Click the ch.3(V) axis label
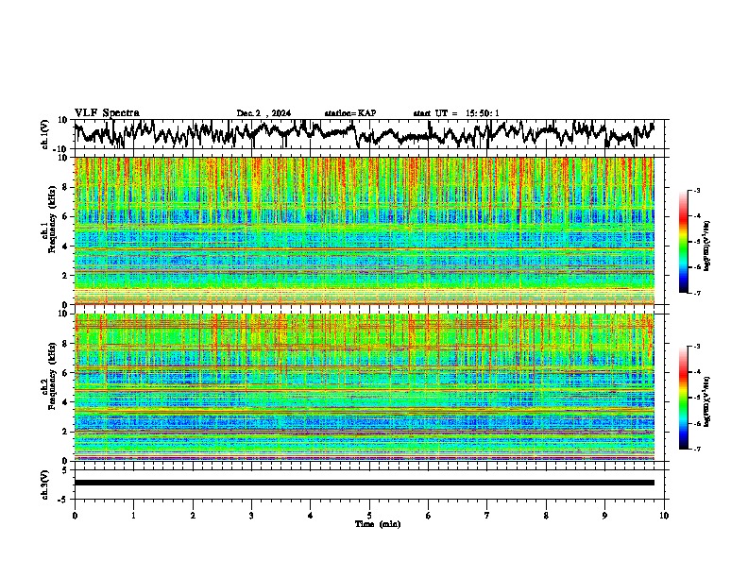 tap(45, 485)
